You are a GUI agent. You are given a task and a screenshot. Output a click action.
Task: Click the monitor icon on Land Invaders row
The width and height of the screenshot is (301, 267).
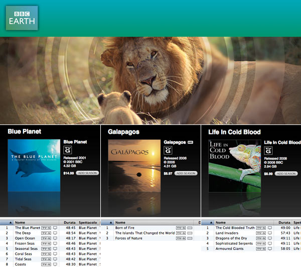click(270, 233)
